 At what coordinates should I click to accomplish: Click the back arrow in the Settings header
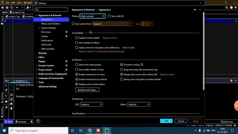click(195, 10)
